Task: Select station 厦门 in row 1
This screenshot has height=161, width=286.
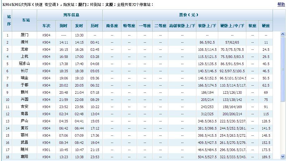Action: coord(24,35)
